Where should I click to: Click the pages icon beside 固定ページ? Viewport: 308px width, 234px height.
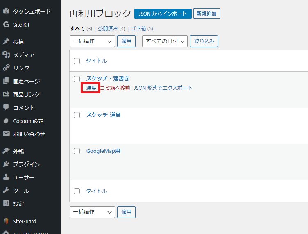(6, 81)
